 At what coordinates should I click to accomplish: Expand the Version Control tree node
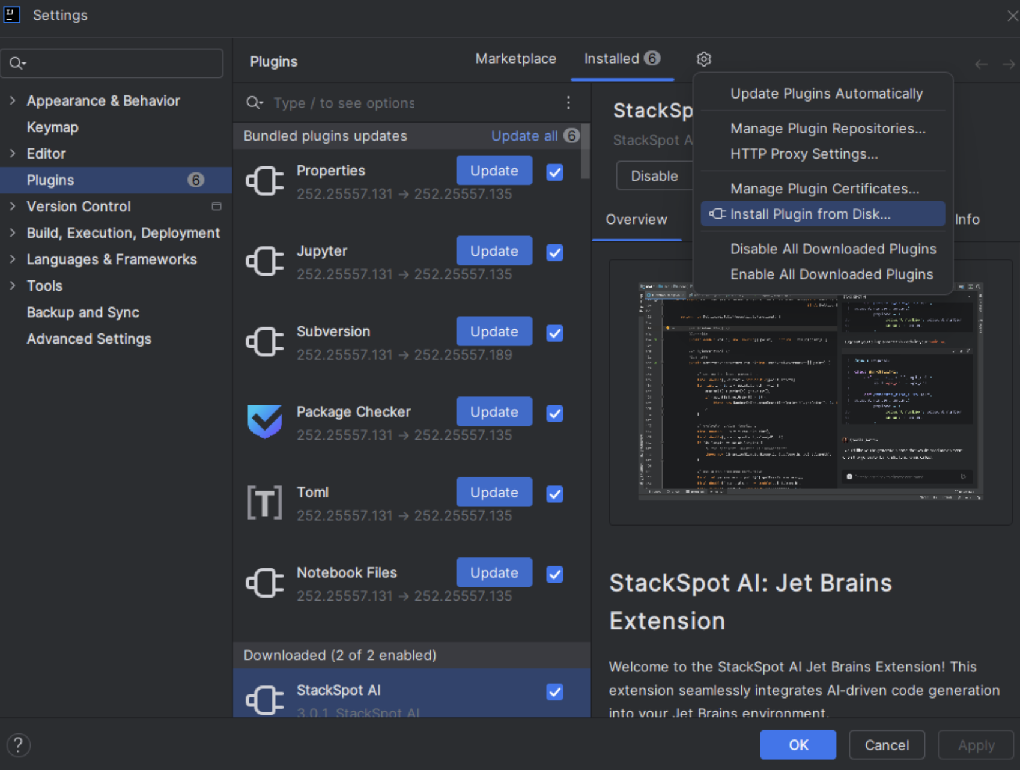pos(13,207)
